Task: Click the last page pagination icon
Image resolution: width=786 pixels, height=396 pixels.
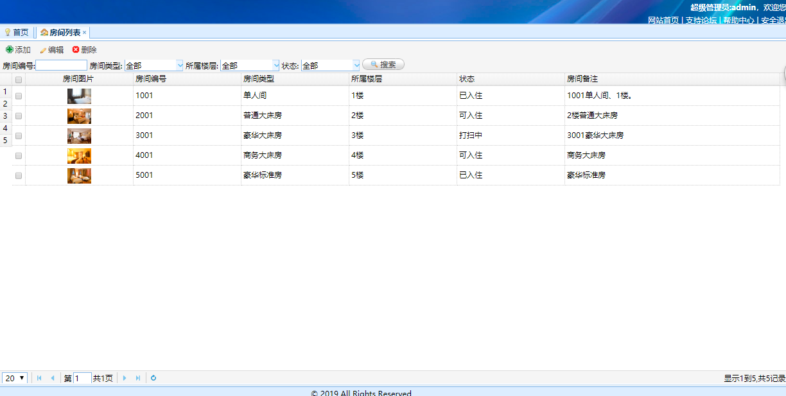Action: click(x=138, y=378)
